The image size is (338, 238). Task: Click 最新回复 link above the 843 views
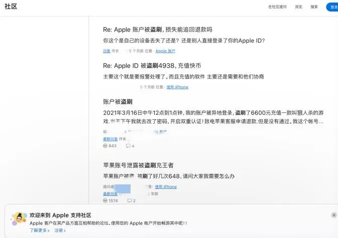coord(110,139)
